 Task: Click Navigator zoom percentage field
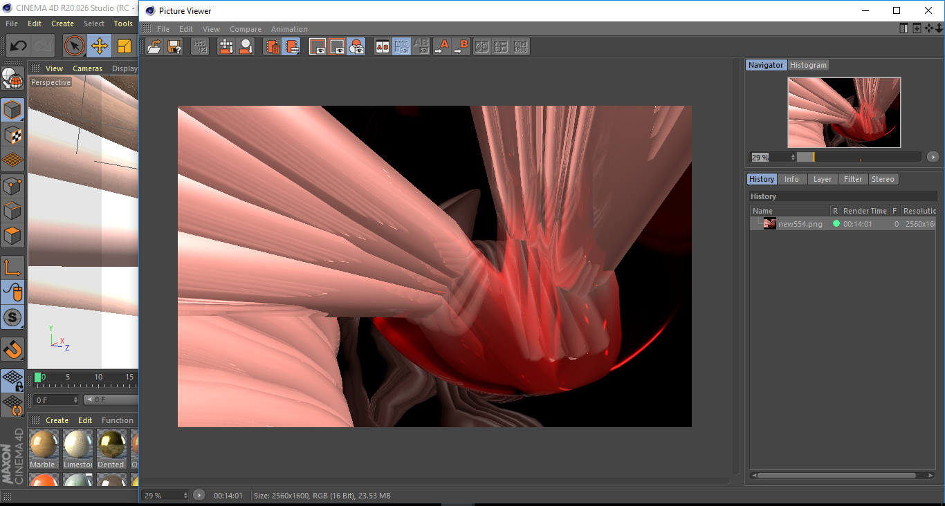coord(773,157)
